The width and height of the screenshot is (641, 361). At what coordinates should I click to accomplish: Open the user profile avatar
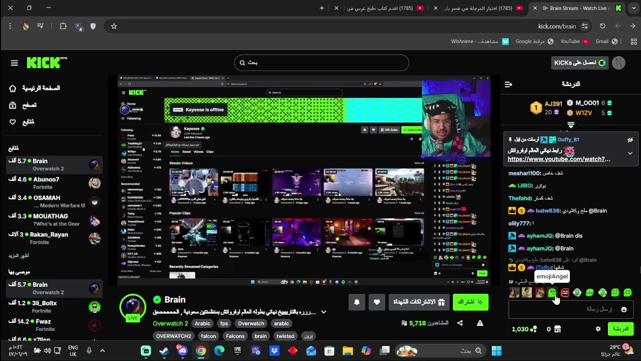[618, 63]
